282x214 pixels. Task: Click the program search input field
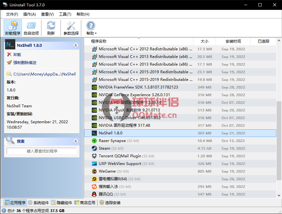tap(42, 151)
